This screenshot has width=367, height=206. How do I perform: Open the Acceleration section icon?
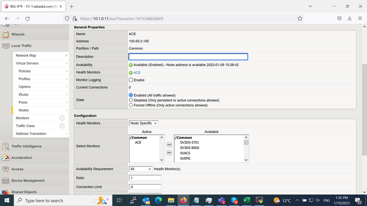tap(6, 158)
